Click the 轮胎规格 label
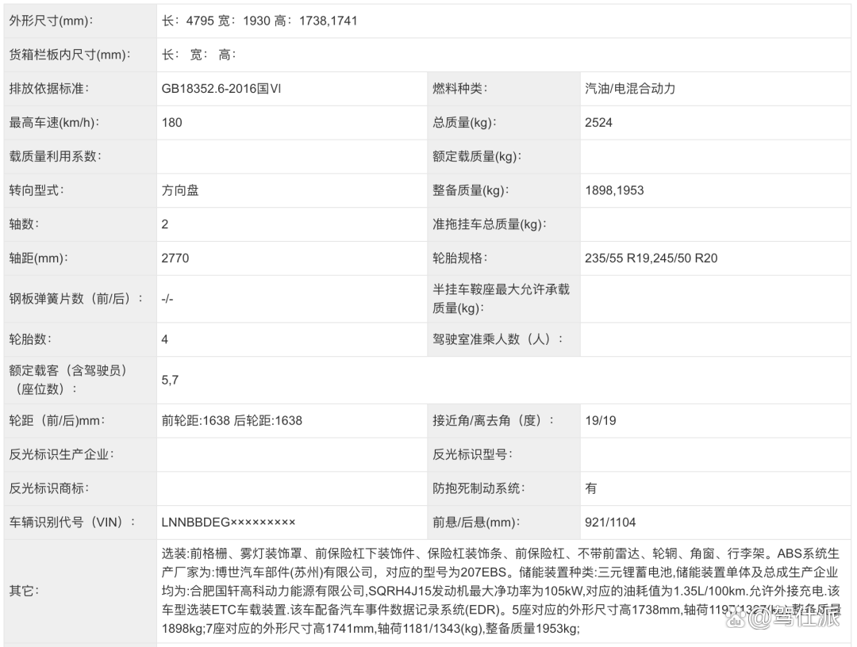Viewport: 857px width, 647px height. point(459,258)
